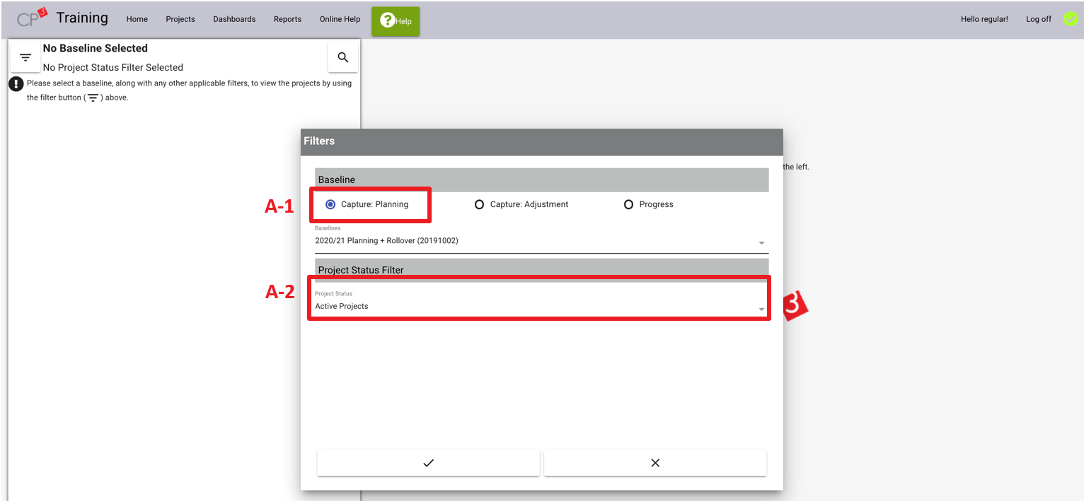Click the green status check icon
Image resolution: width=1084 pixels, height=501 pixels.
[1071, 19]
